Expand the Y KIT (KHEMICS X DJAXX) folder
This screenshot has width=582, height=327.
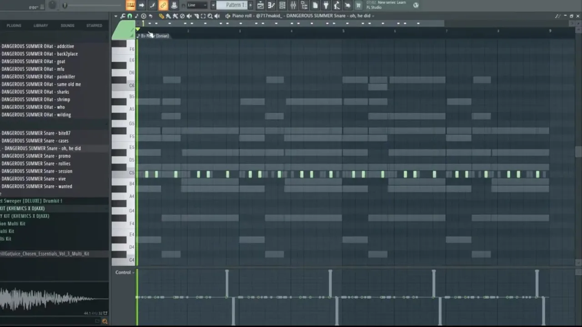[25, 216]
